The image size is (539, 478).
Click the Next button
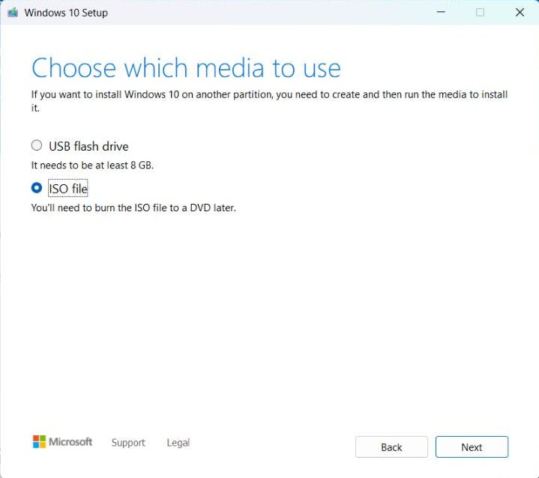(472, 447)
